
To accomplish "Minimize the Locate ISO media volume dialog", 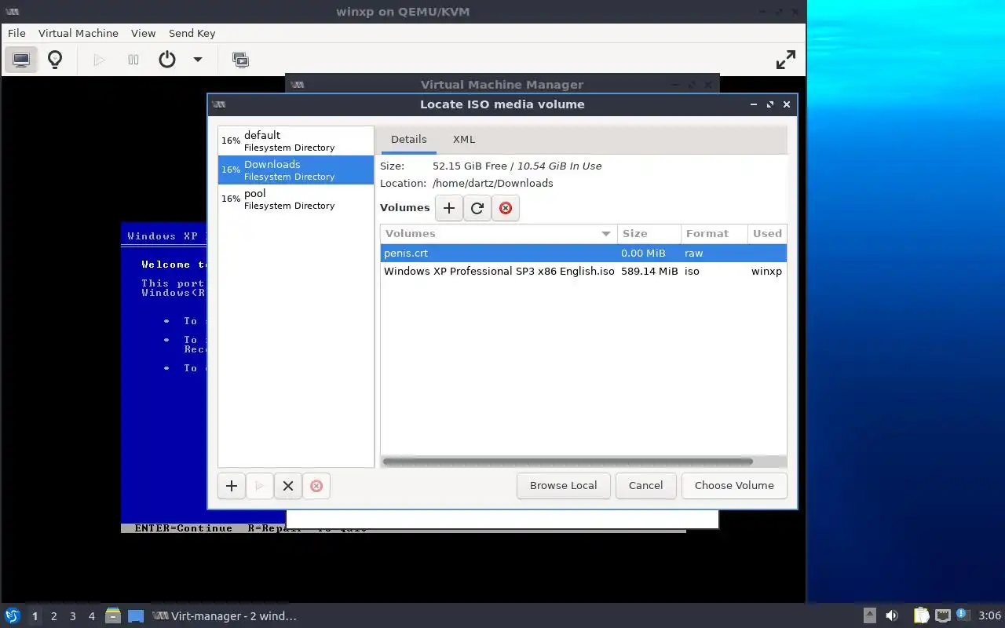I will coord(754,104).
